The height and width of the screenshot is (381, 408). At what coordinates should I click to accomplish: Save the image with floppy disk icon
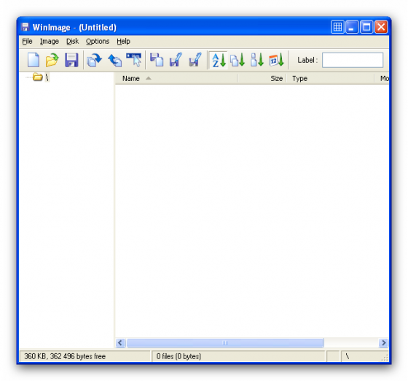[x=71, y=60]
